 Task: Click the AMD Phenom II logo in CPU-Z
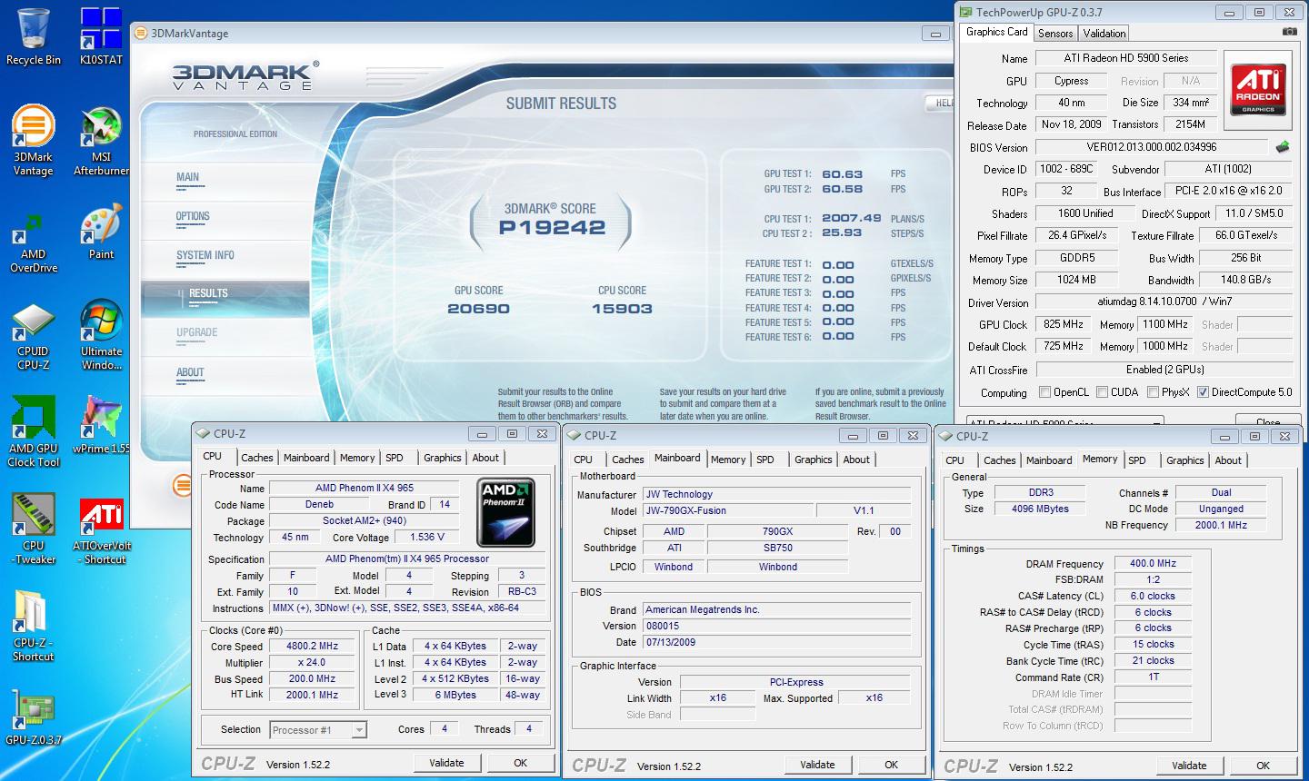506,512
